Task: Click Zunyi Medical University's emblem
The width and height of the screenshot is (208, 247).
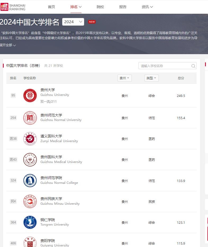Action: (x=30, y=139)
